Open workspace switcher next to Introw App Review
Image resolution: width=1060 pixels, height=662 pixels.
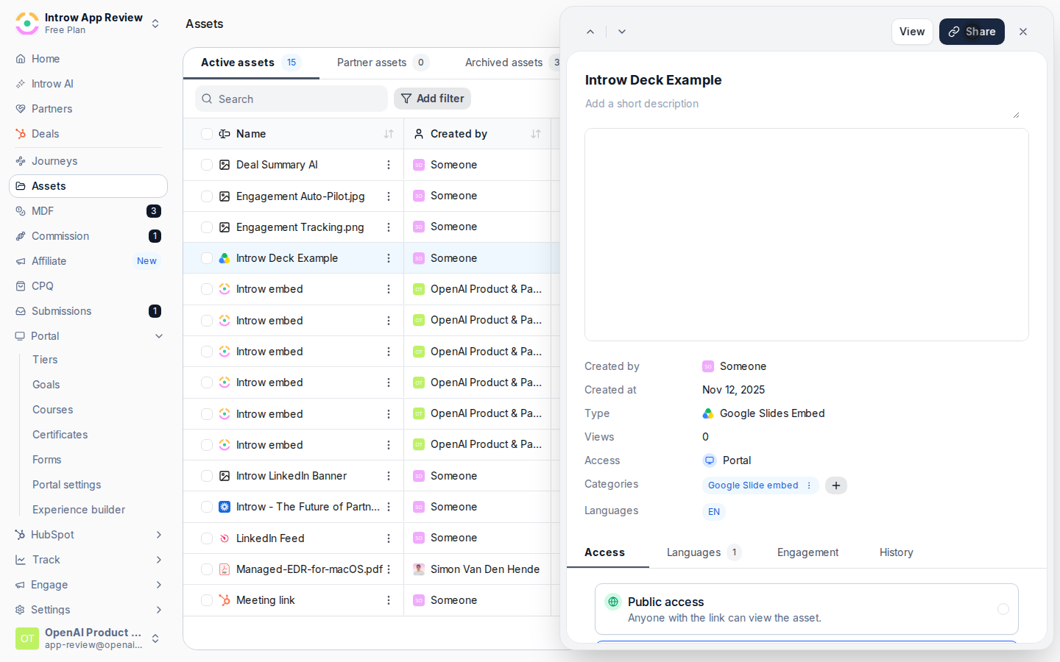(155, 24)
